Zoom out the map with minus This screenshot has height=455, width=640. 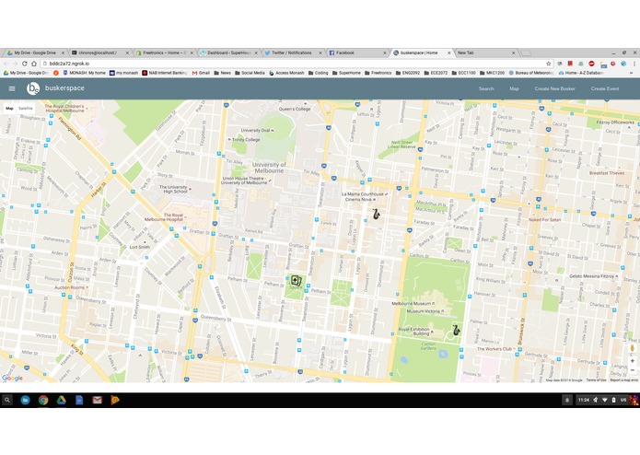(x=633, y=370)
